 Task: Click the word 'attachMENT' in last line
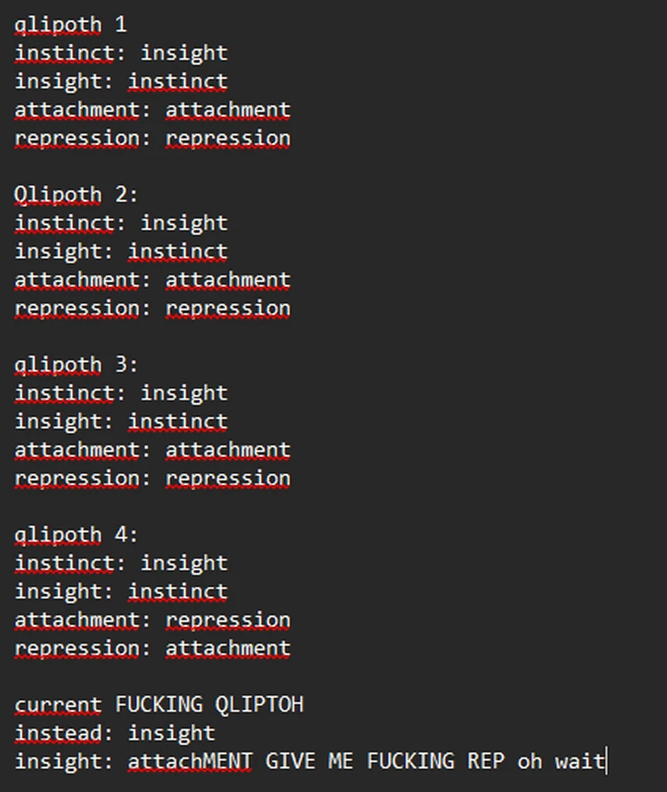point(190,761)
